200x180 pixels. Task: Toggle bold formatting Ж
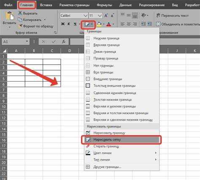[x=63, y=24]
